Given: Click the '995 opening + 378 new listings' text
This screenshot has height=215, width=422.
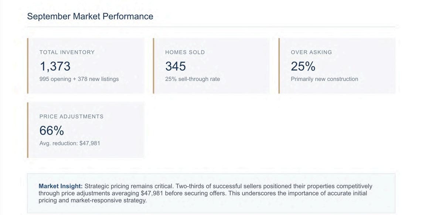Looking at the screenshot, I should pos(79,79).
